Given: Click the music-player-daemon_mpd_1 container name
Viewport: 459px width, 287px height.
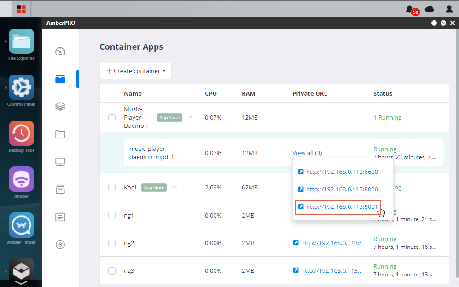Looking at the screenshot, I should tap(151, 153).
